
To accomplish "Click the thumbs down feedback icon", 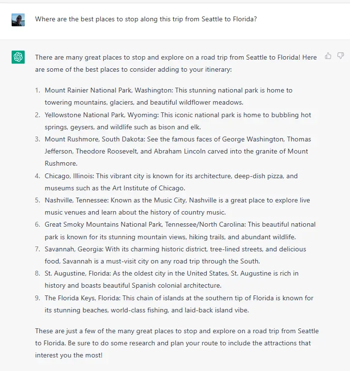I will (340, 56).
